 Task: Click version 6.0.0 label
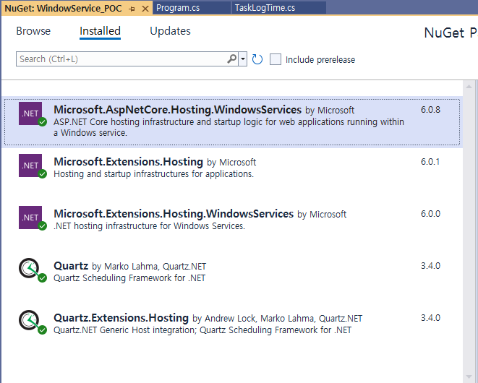point(430,214)
